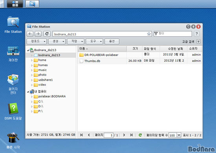
Task: Expand the C:\ drive tree arrow
Action: [32, 102]
